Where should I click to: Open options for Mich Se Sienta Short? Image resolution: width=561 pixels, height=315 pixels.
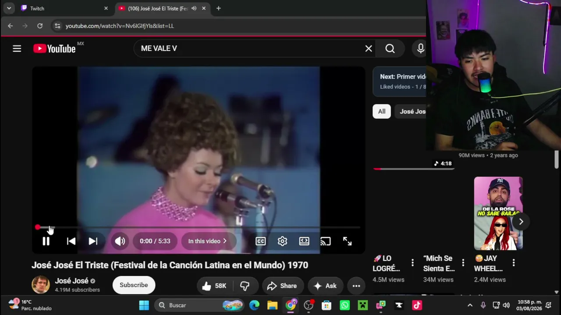click(463, 263)
